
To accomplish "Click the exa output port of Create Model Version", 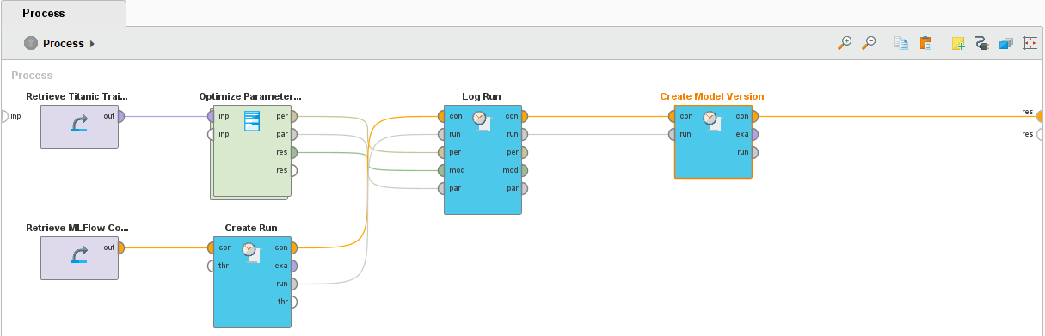I will click(x=754, y=134).
